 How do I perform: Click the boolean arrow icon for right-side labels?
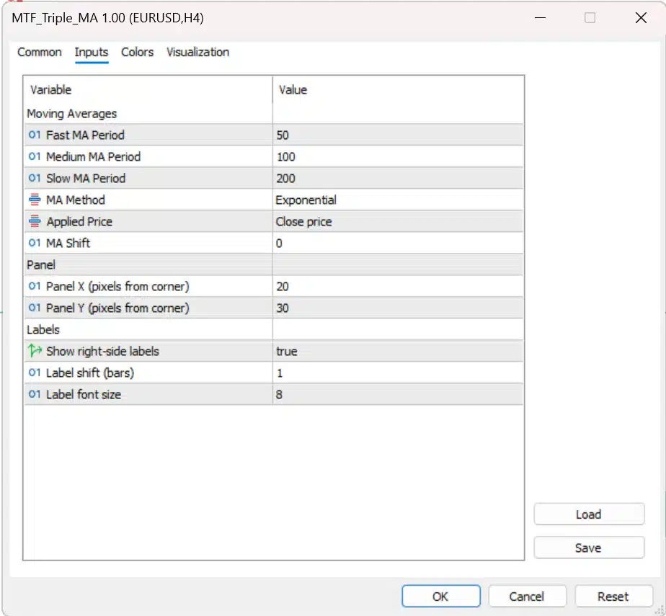click(x=33, y=351)
